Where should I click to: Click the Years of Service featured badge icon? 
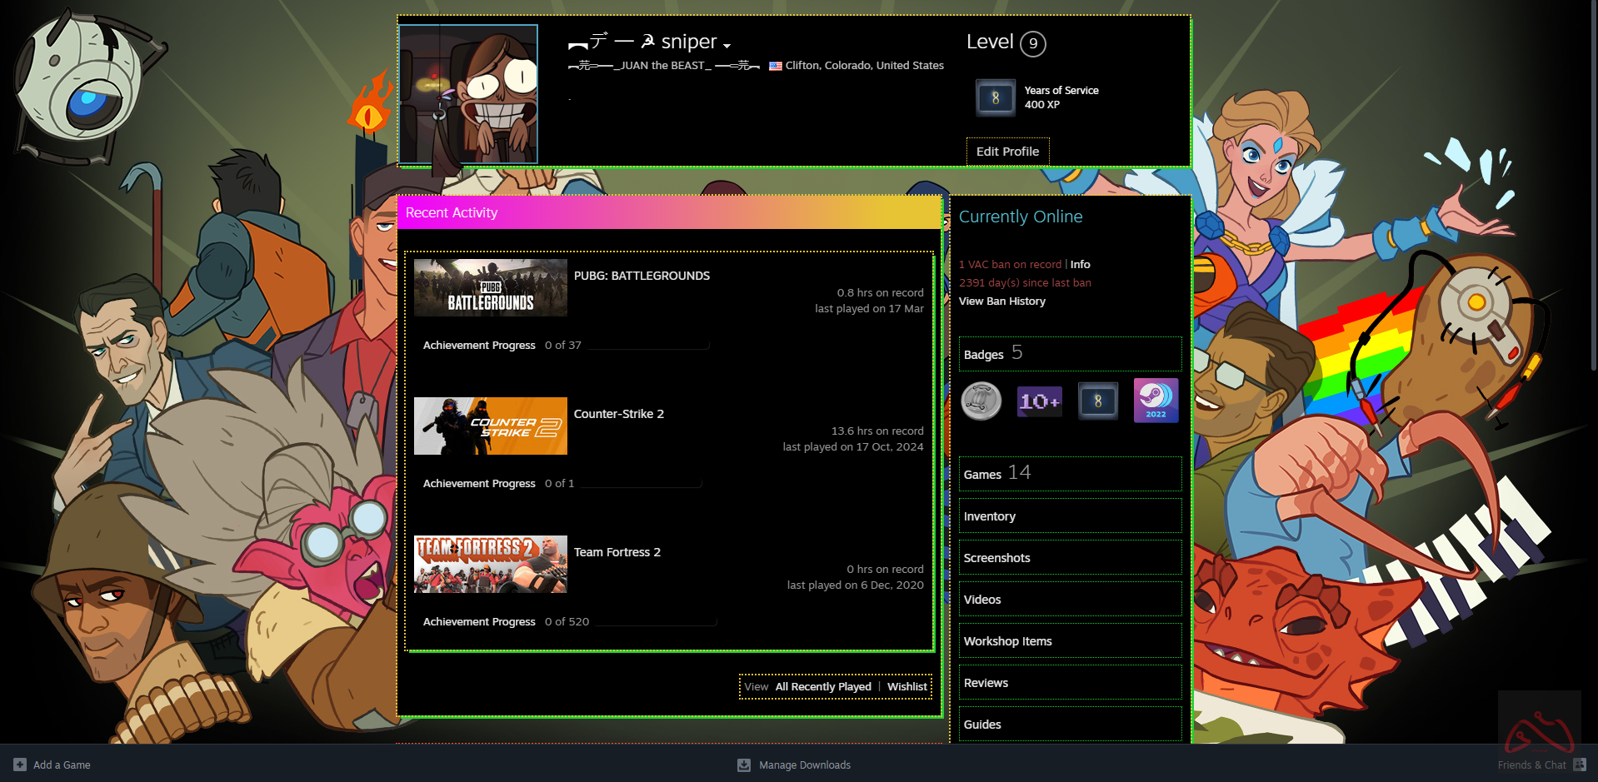996,97
